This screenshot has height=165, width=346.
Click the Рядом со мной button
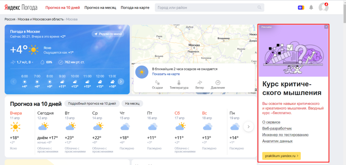click(108, 34)
